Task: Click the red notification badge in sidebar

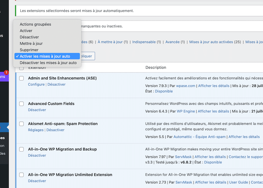Action: (6, 72)
